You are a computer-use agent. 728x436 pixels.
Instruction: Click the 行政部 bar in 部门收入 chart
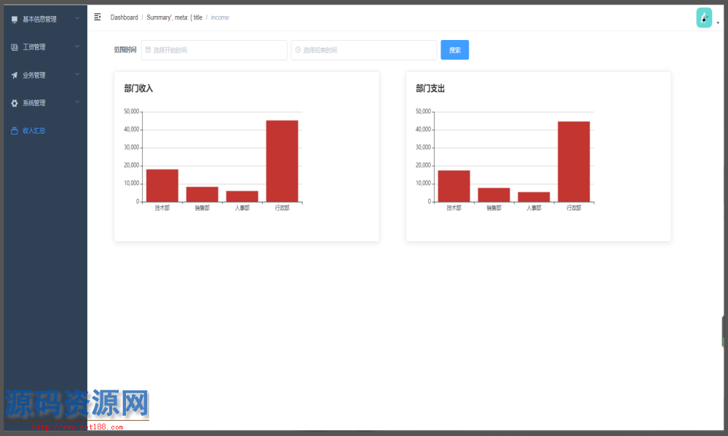(282, 161)
